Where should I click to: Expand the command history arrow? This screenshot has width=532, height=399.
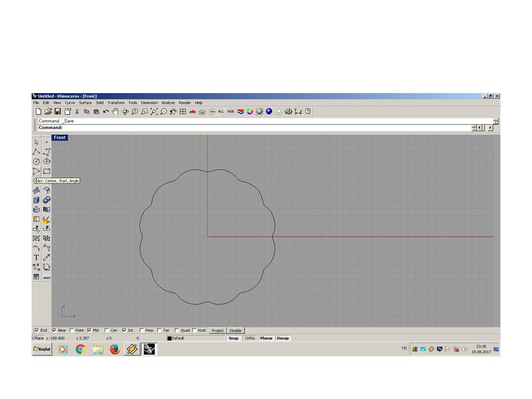point(495,121)
